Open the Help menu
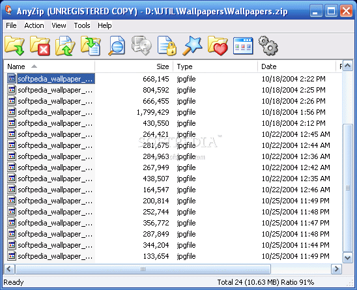The image size is (357, 290). (105, 25)
